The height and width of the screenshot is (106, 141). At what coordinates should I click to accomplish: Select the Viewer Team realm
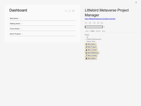pyautogui.click(x=91, y=41)
